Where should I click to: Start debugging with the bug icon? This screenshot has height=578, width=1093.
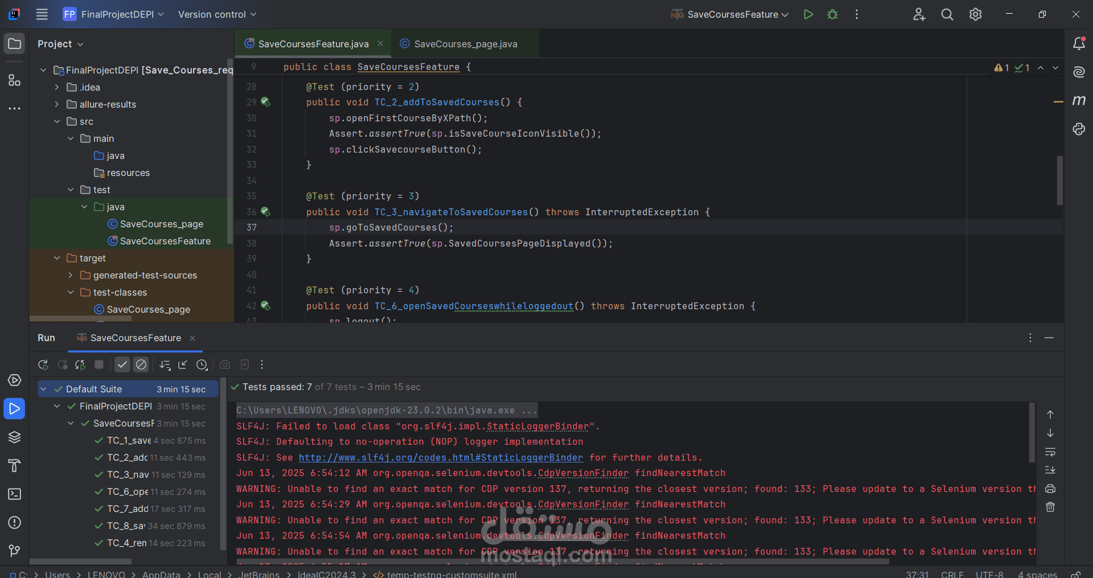pyautogui.click(x=832, y=14)
